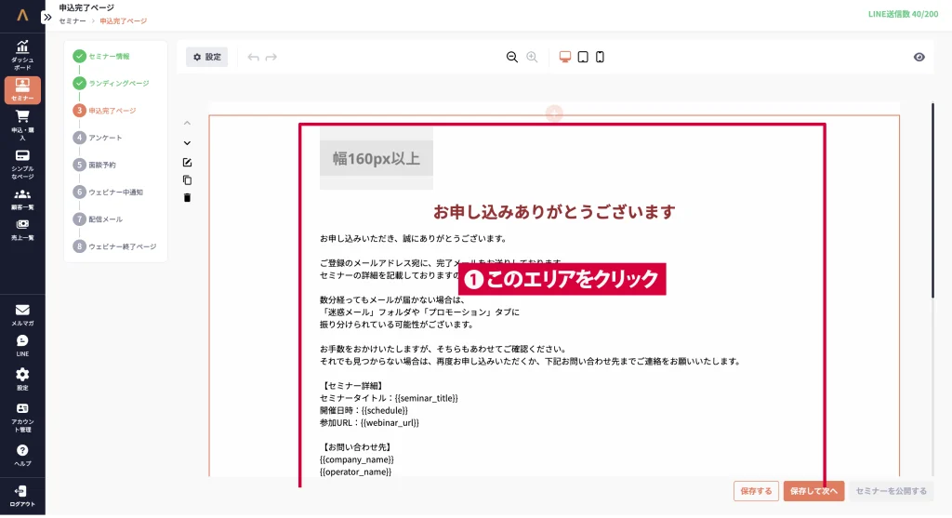The width and height of the screenshot is (952, 518).
Task: Go to step 4 アンケート
Action: point(105,138)
